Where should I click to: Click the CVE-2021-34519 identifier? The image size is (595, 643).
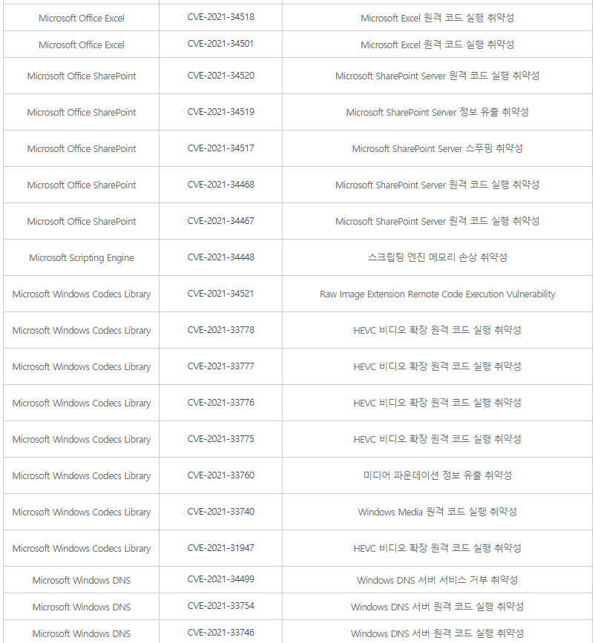(220, 112)
